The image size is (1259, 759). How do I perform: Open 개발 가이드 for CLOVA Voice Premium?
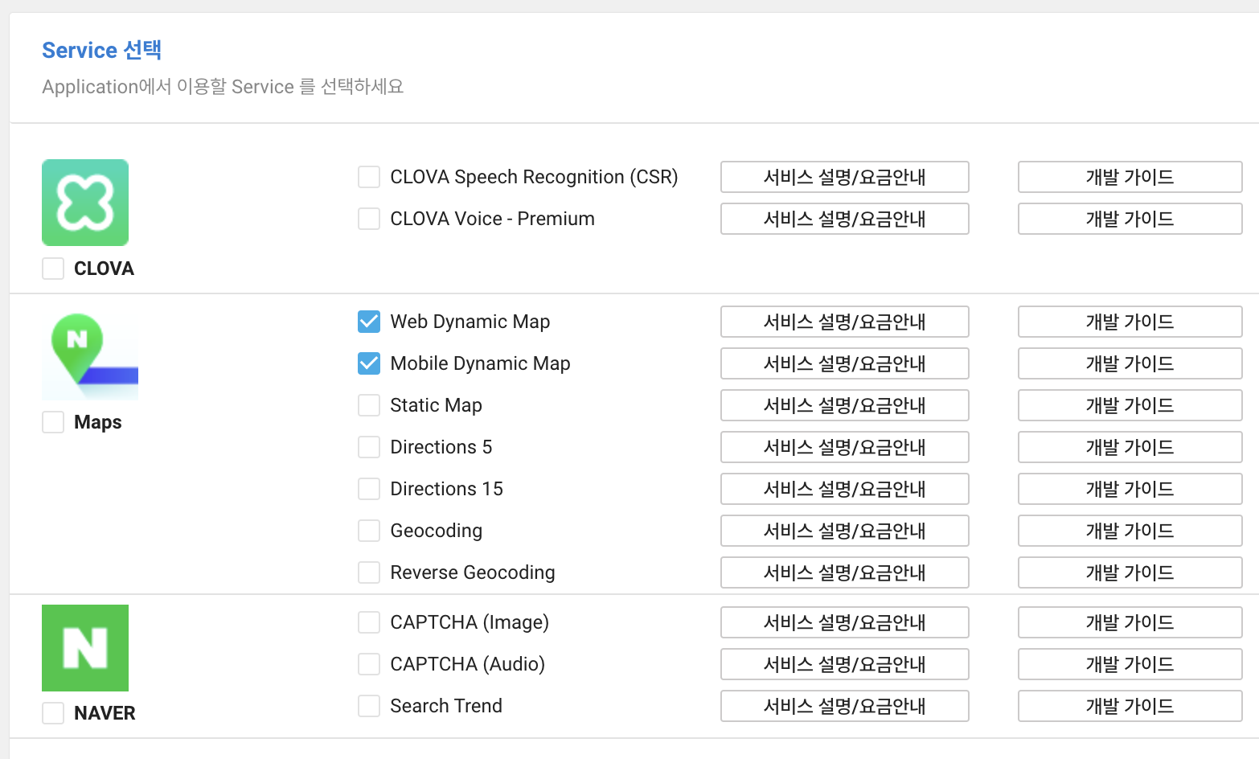[1130, 219]
